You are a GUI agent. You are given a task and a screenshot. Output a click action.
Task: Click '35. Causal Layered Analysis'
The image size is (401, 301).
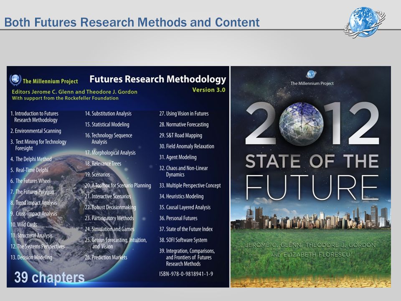tap(185, 207)
